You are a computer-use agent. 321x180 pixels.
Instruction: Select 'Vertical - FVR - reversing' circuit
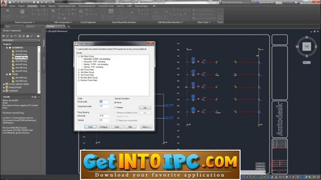[x=93, y=67]
